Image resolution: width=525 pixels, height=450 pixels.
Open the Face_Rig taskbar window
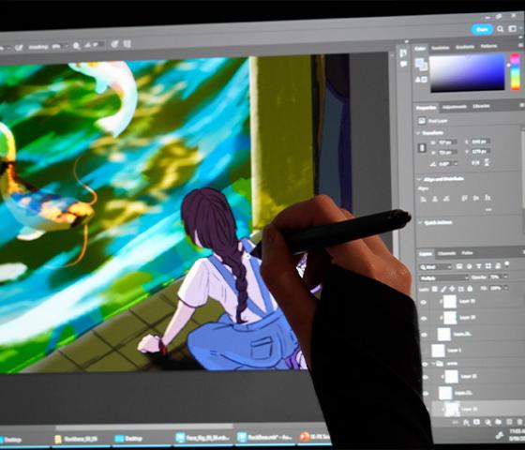click(x=203, y=438)
